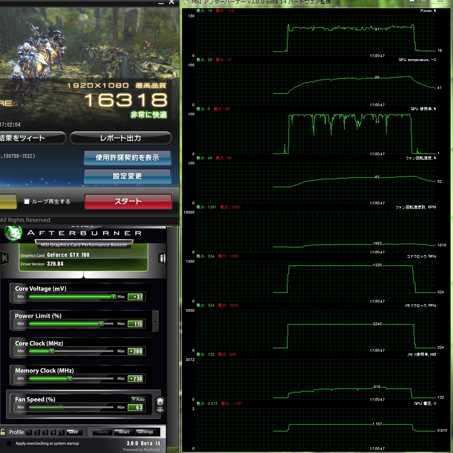Viewport: 453px width, 453px height.
Task: Click the 3.0.0 Beta 14 version text
Action: (x=143, y=443)
